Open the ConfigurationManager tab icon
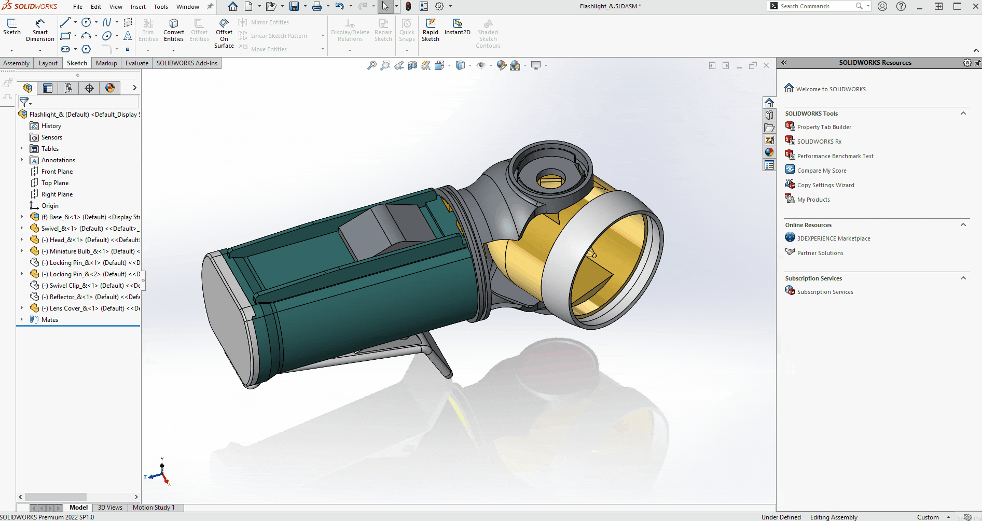This screenshot has height=521, width=982. point(68,88)
